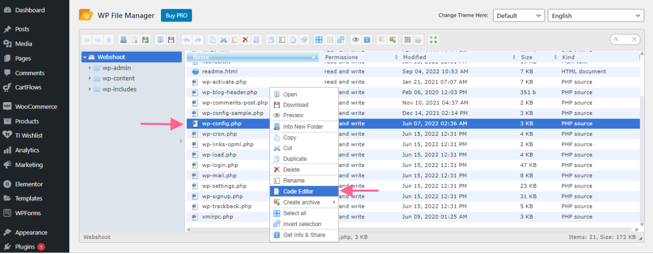Choose Code Editor in the context menu
Viewport: 653px width, 254px height.
click(x=304, y=192)
